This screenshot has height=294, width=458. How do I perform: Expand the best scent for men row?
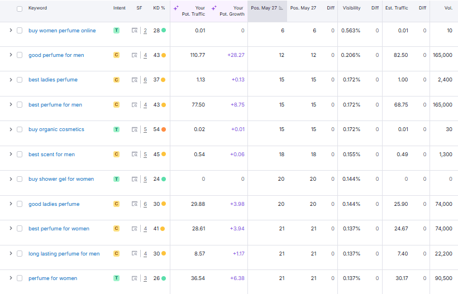coord(10,155)
